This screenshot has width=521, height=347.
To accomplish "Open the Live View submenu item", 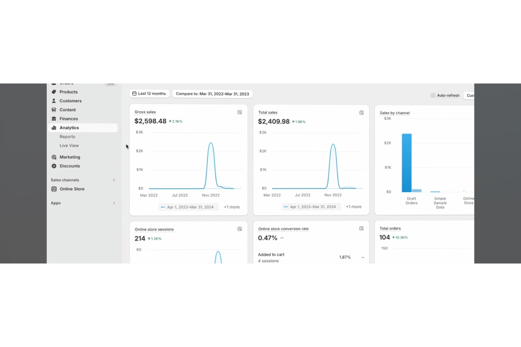I will 69,146.
